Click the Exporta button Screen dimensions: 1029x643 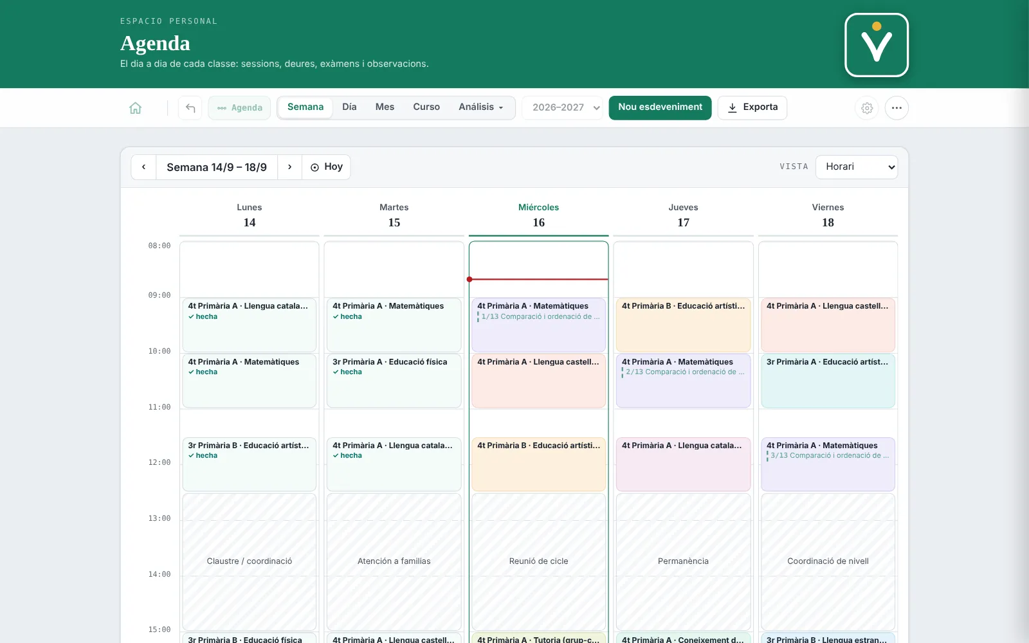752,107
